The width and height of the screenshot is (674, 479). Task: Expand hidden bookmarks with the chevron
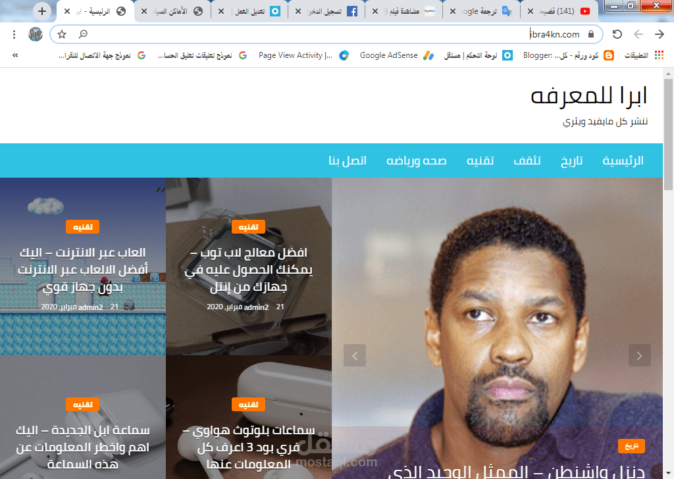14,55
